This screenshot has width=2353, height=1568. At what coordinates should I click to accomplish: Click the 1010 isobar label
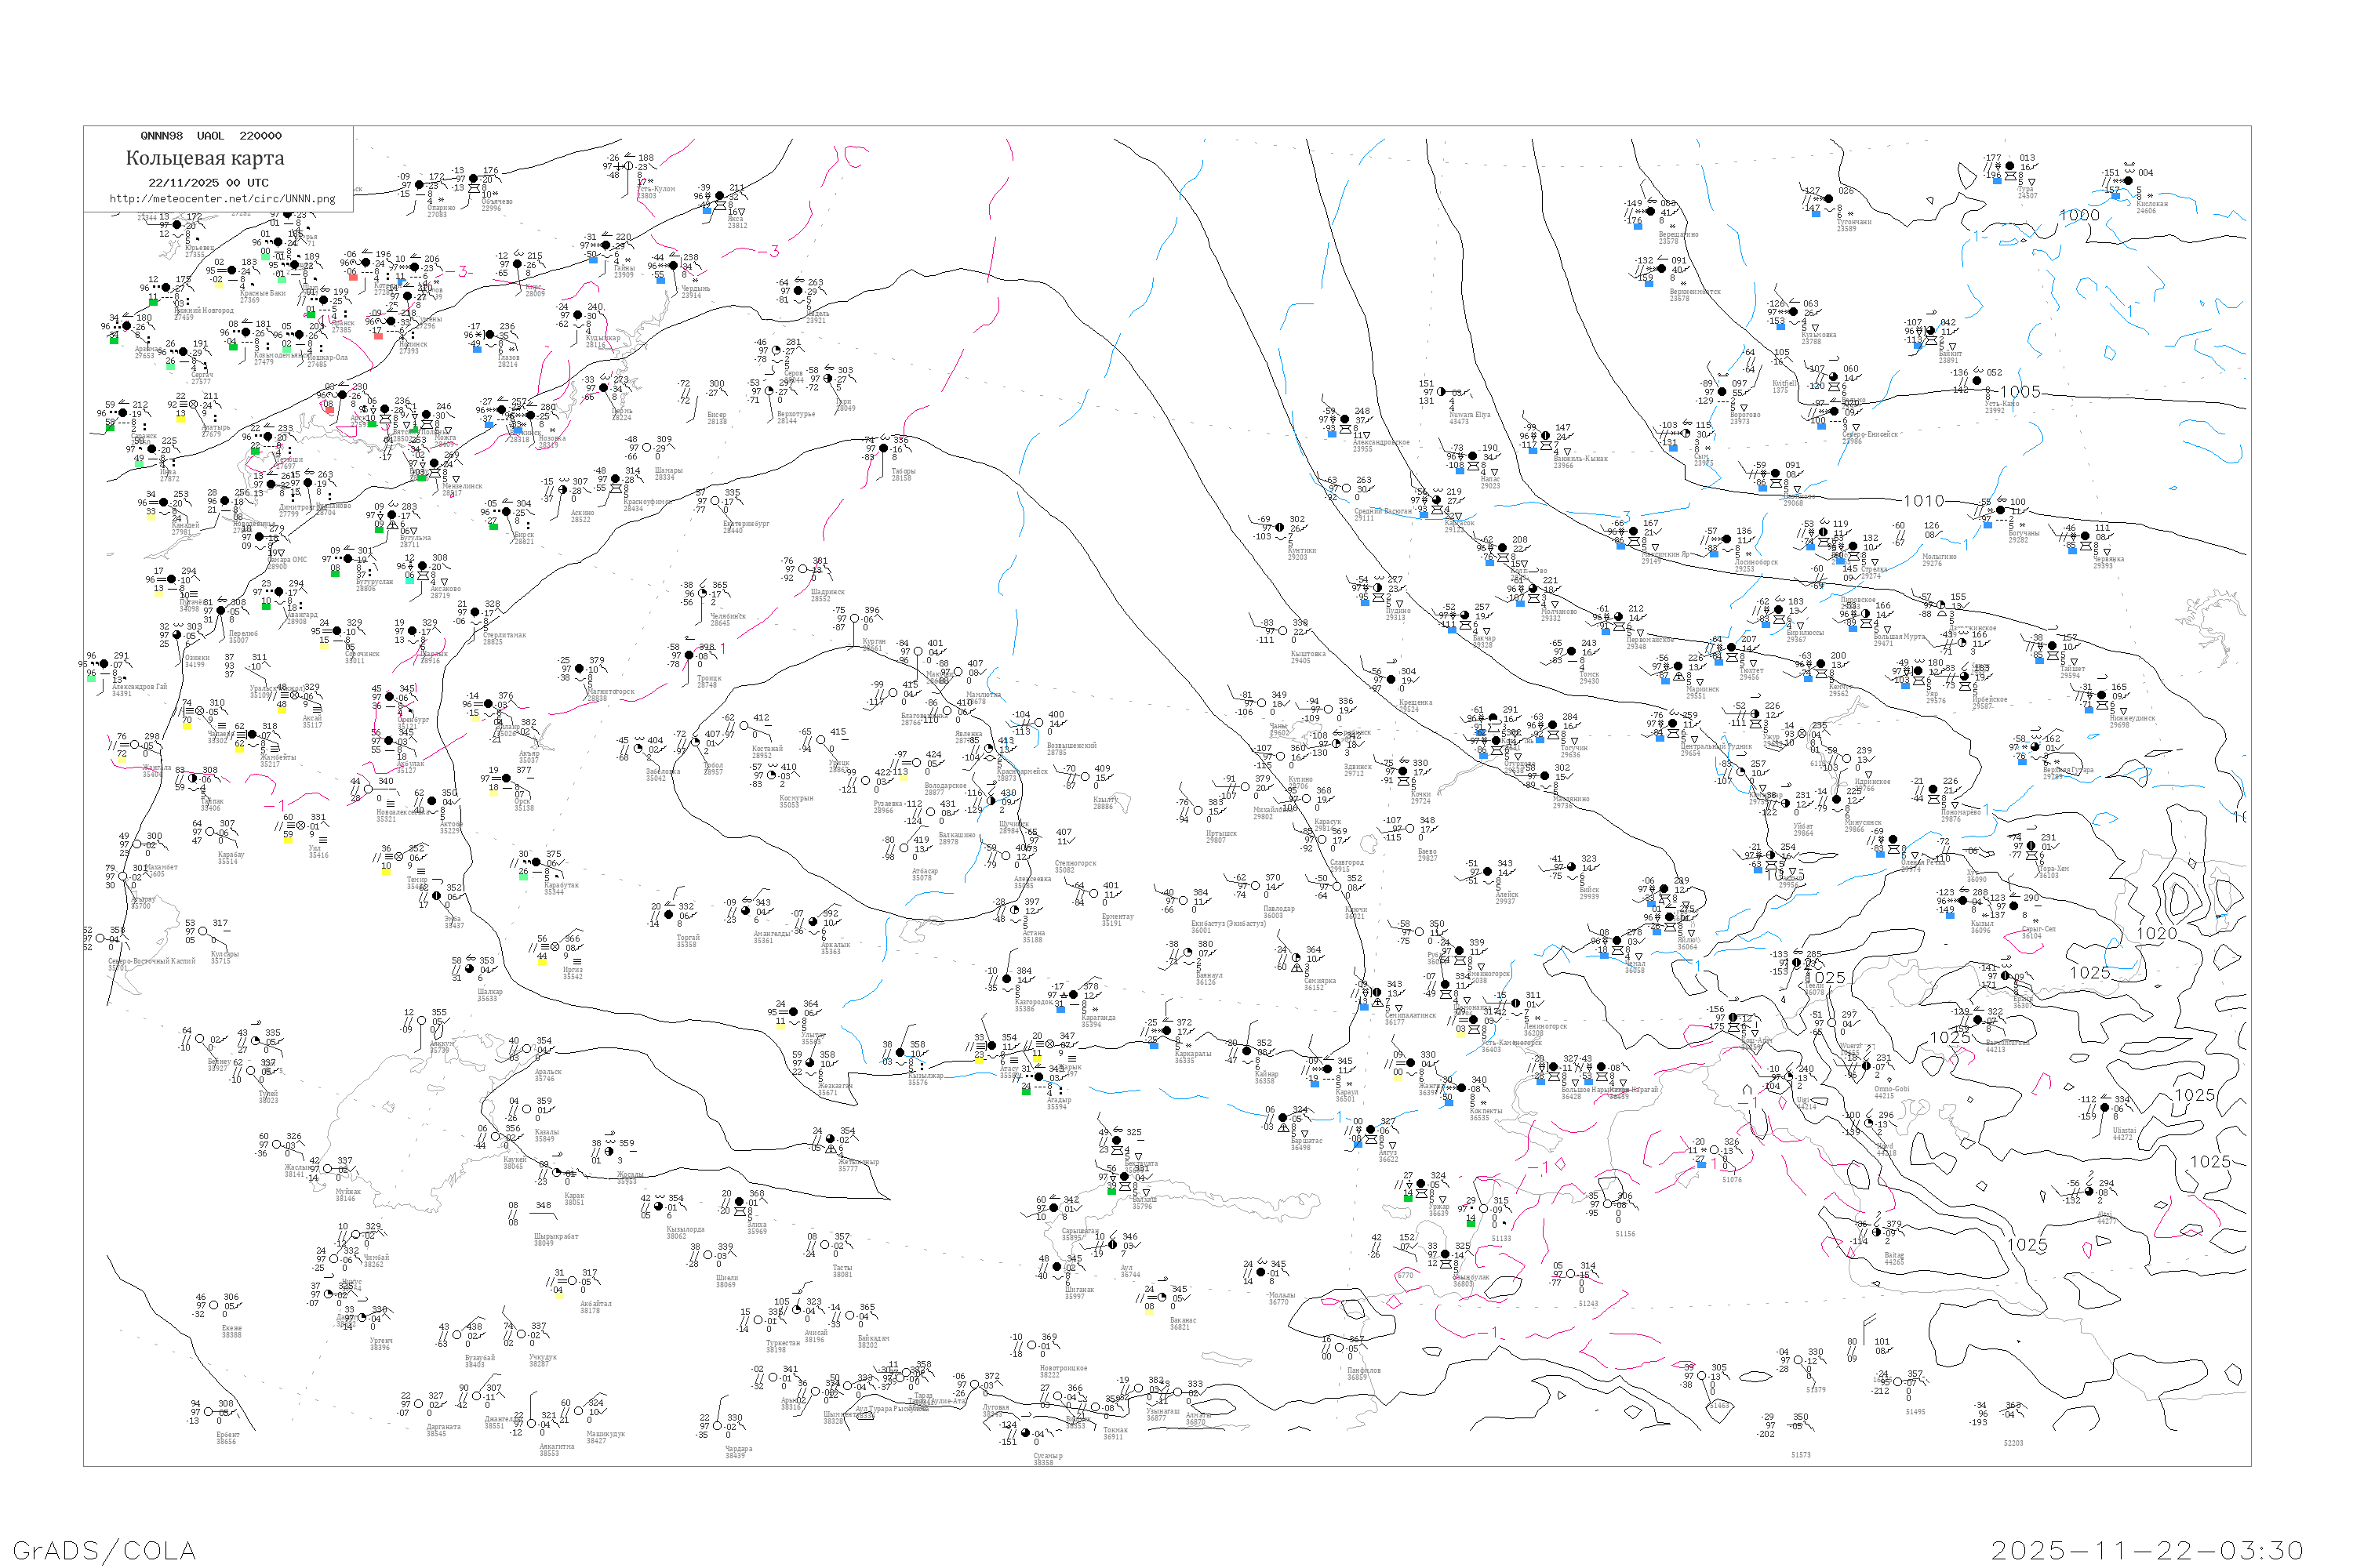point(1923,501)
